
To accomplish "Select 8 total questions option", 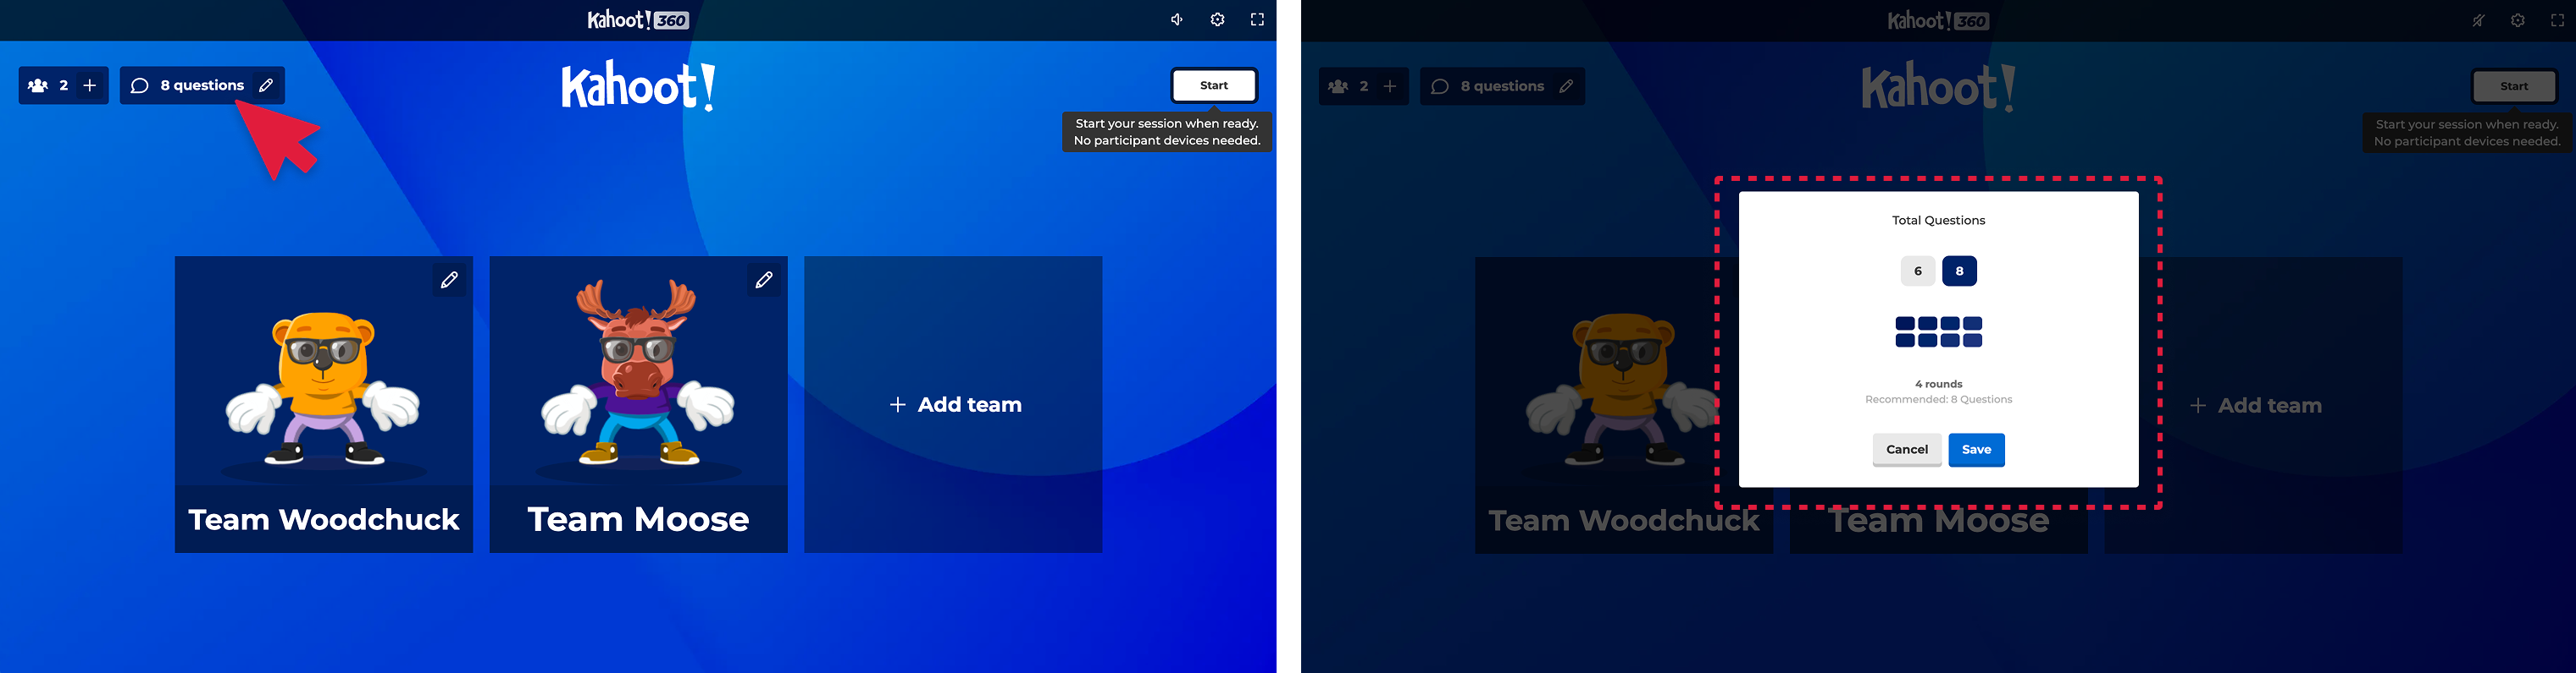I will [1959, 271].
